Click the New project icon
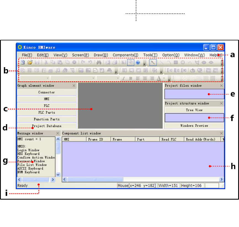This screenshot has width=239, height=227. (x=23, y=62)
